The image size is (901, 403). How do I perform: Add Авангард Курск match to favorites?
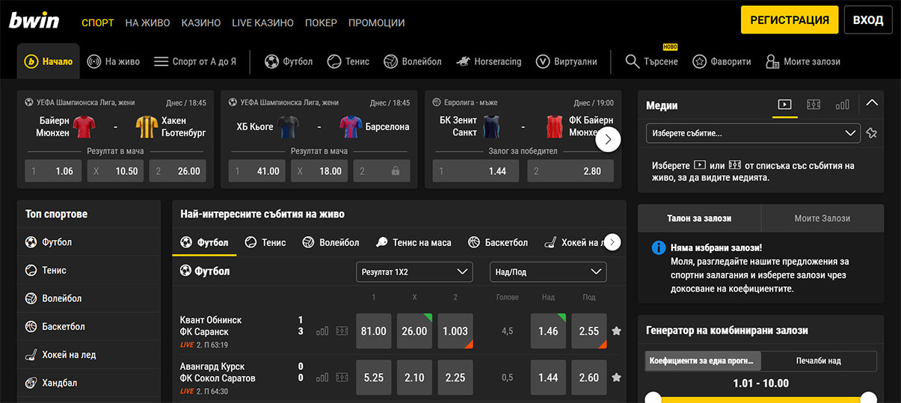point(616,378)
